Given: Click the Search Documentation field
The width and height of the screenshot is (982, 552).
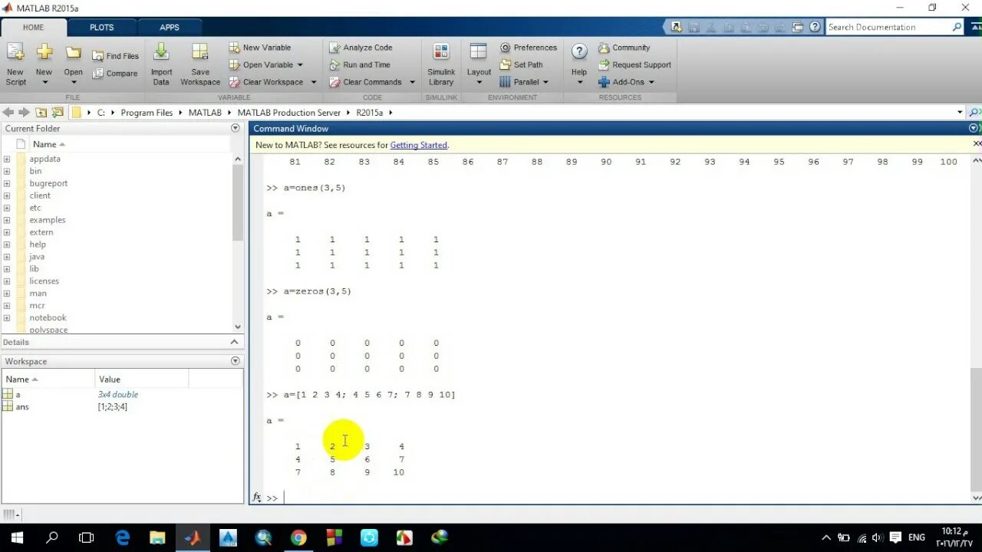Looking at the screenshot, I should click(x=888, y=27).
